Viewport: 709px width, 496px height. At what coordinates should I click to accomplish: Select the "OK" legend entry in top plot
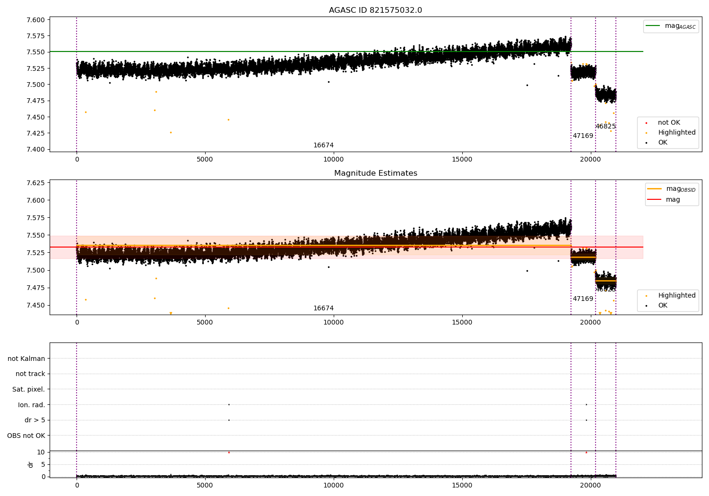point(657,143)
